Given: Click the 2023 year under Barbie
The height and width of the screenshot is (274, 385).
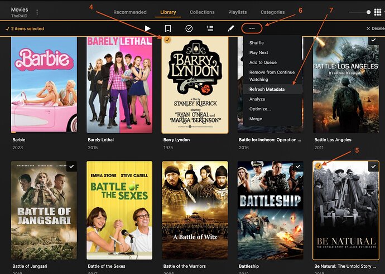Looking at the screenshot, I should 17,148.
